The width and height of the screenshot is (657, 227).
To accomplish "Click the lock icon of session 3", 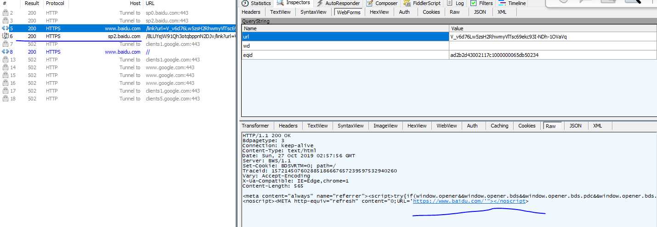I will [x=6, y=21].
